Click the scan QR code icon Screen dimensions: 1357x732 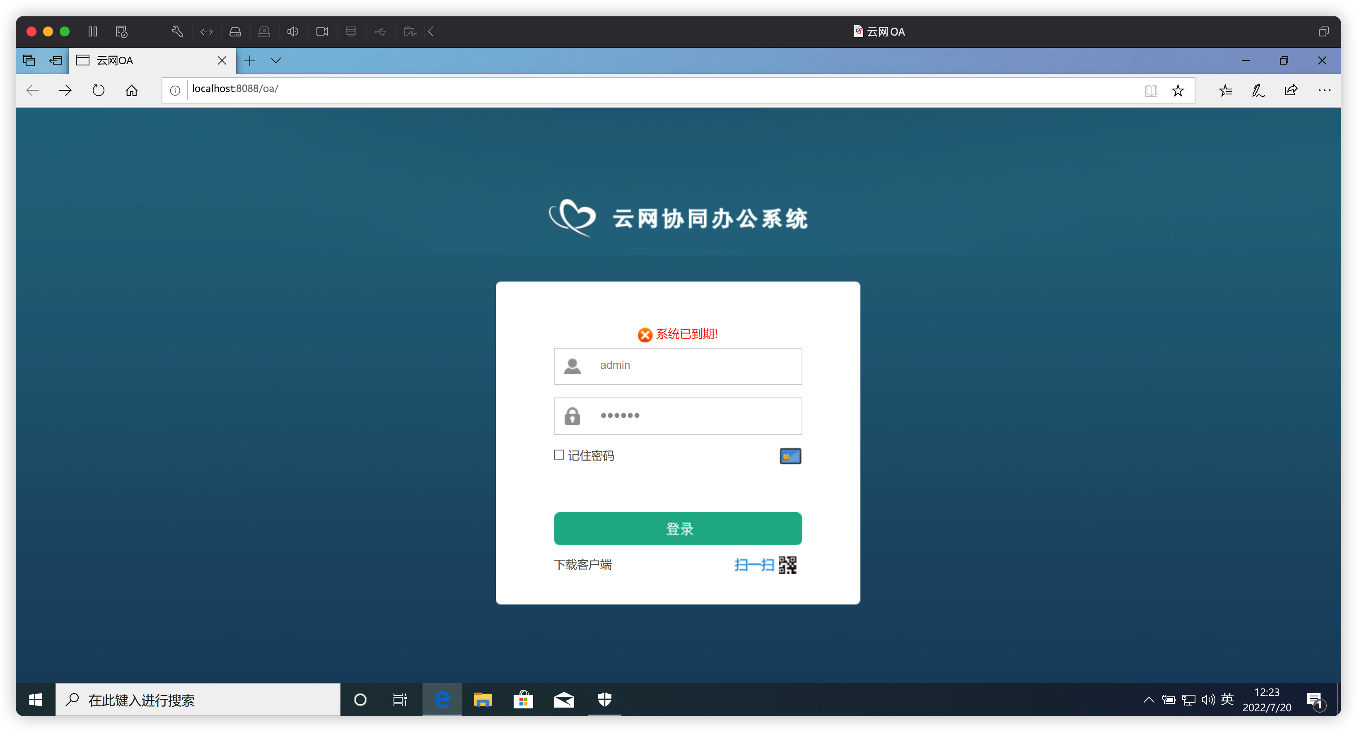coord(787,565)
